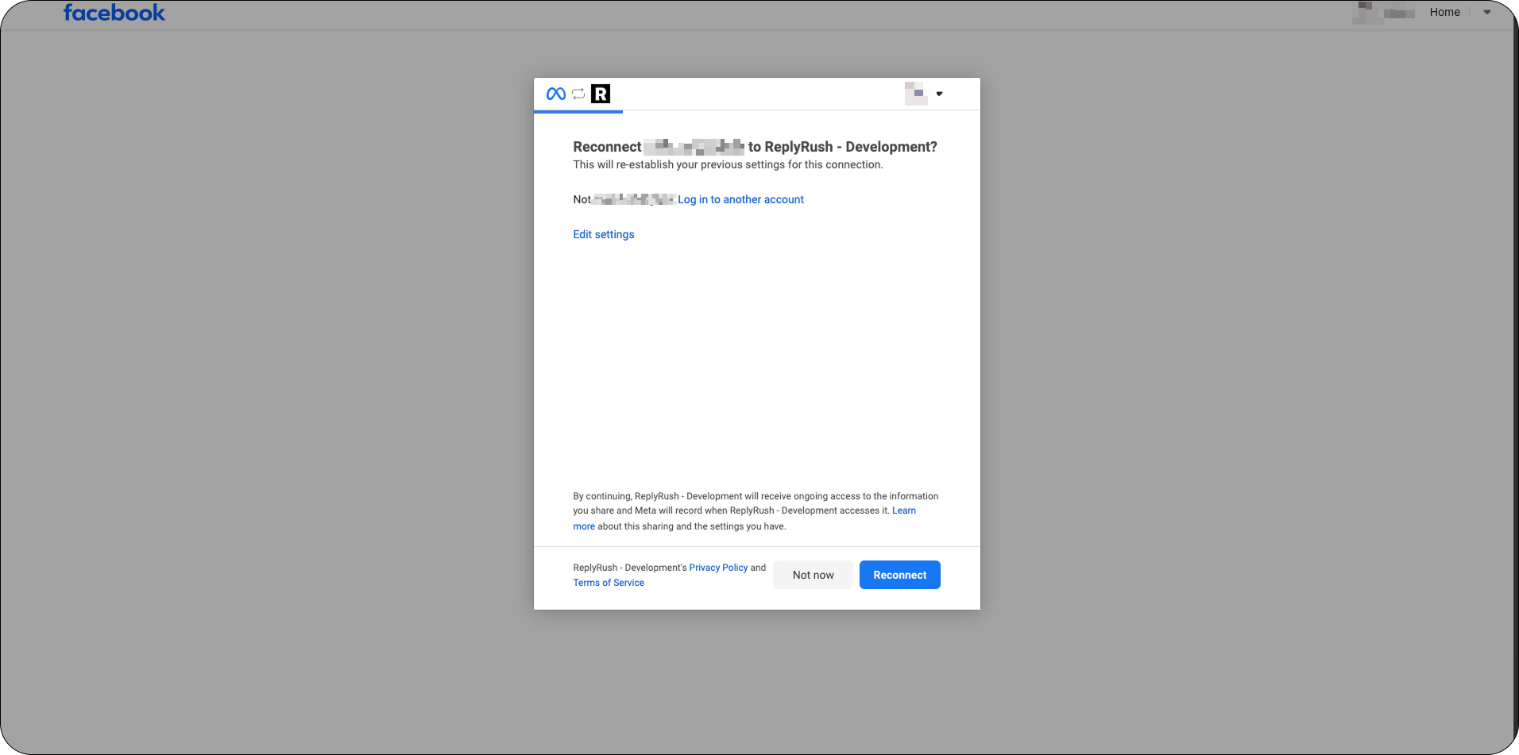1519x755 pixels.
Task: Click the Meta logo icon in the dialog
Action: [x=556, y=94]
